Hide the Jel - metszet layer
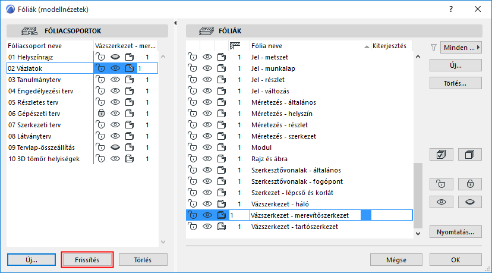 (207, 57)
